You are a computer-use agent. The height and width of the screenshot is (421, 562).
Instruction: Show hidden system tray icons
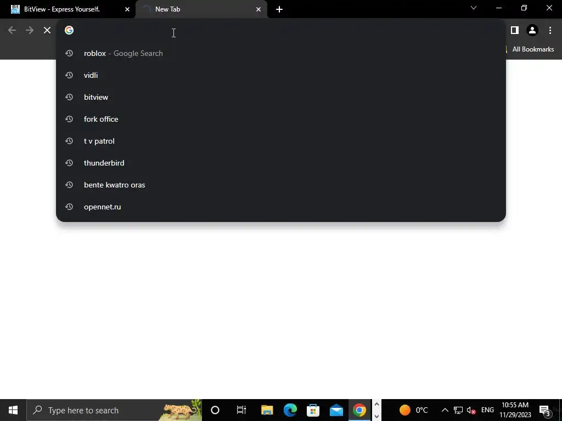click(x=445, y=410)
